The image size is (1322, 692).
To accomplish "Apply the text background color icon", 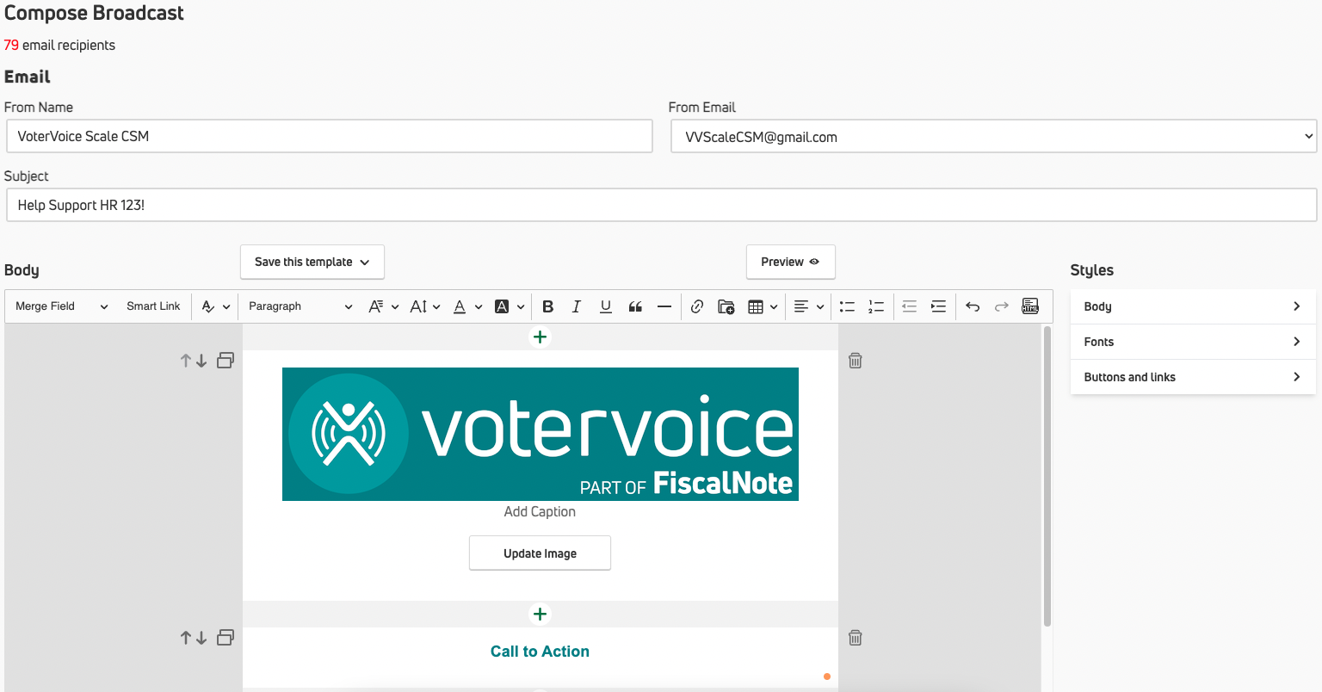I will pyautogui.click(x=502, y=306).
